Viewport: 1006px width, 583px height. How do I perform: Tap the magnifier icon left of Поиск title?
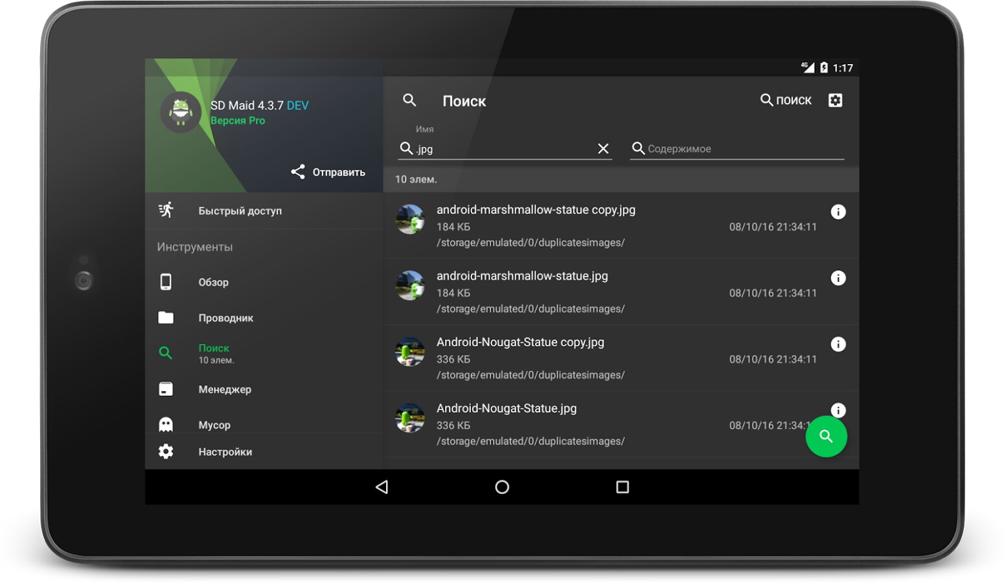[409, 100]
